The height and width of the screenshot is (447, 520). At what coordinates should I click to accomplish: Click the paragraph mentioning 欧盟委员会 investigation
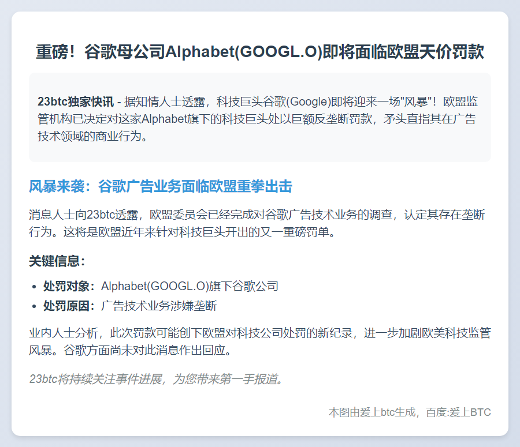(254, 222)
